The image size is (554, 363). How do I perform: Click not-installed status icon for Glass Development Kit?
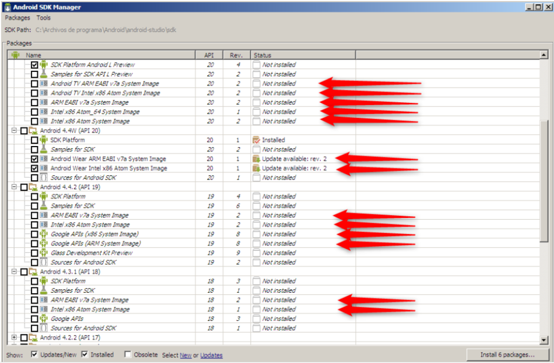click(256, 253)
